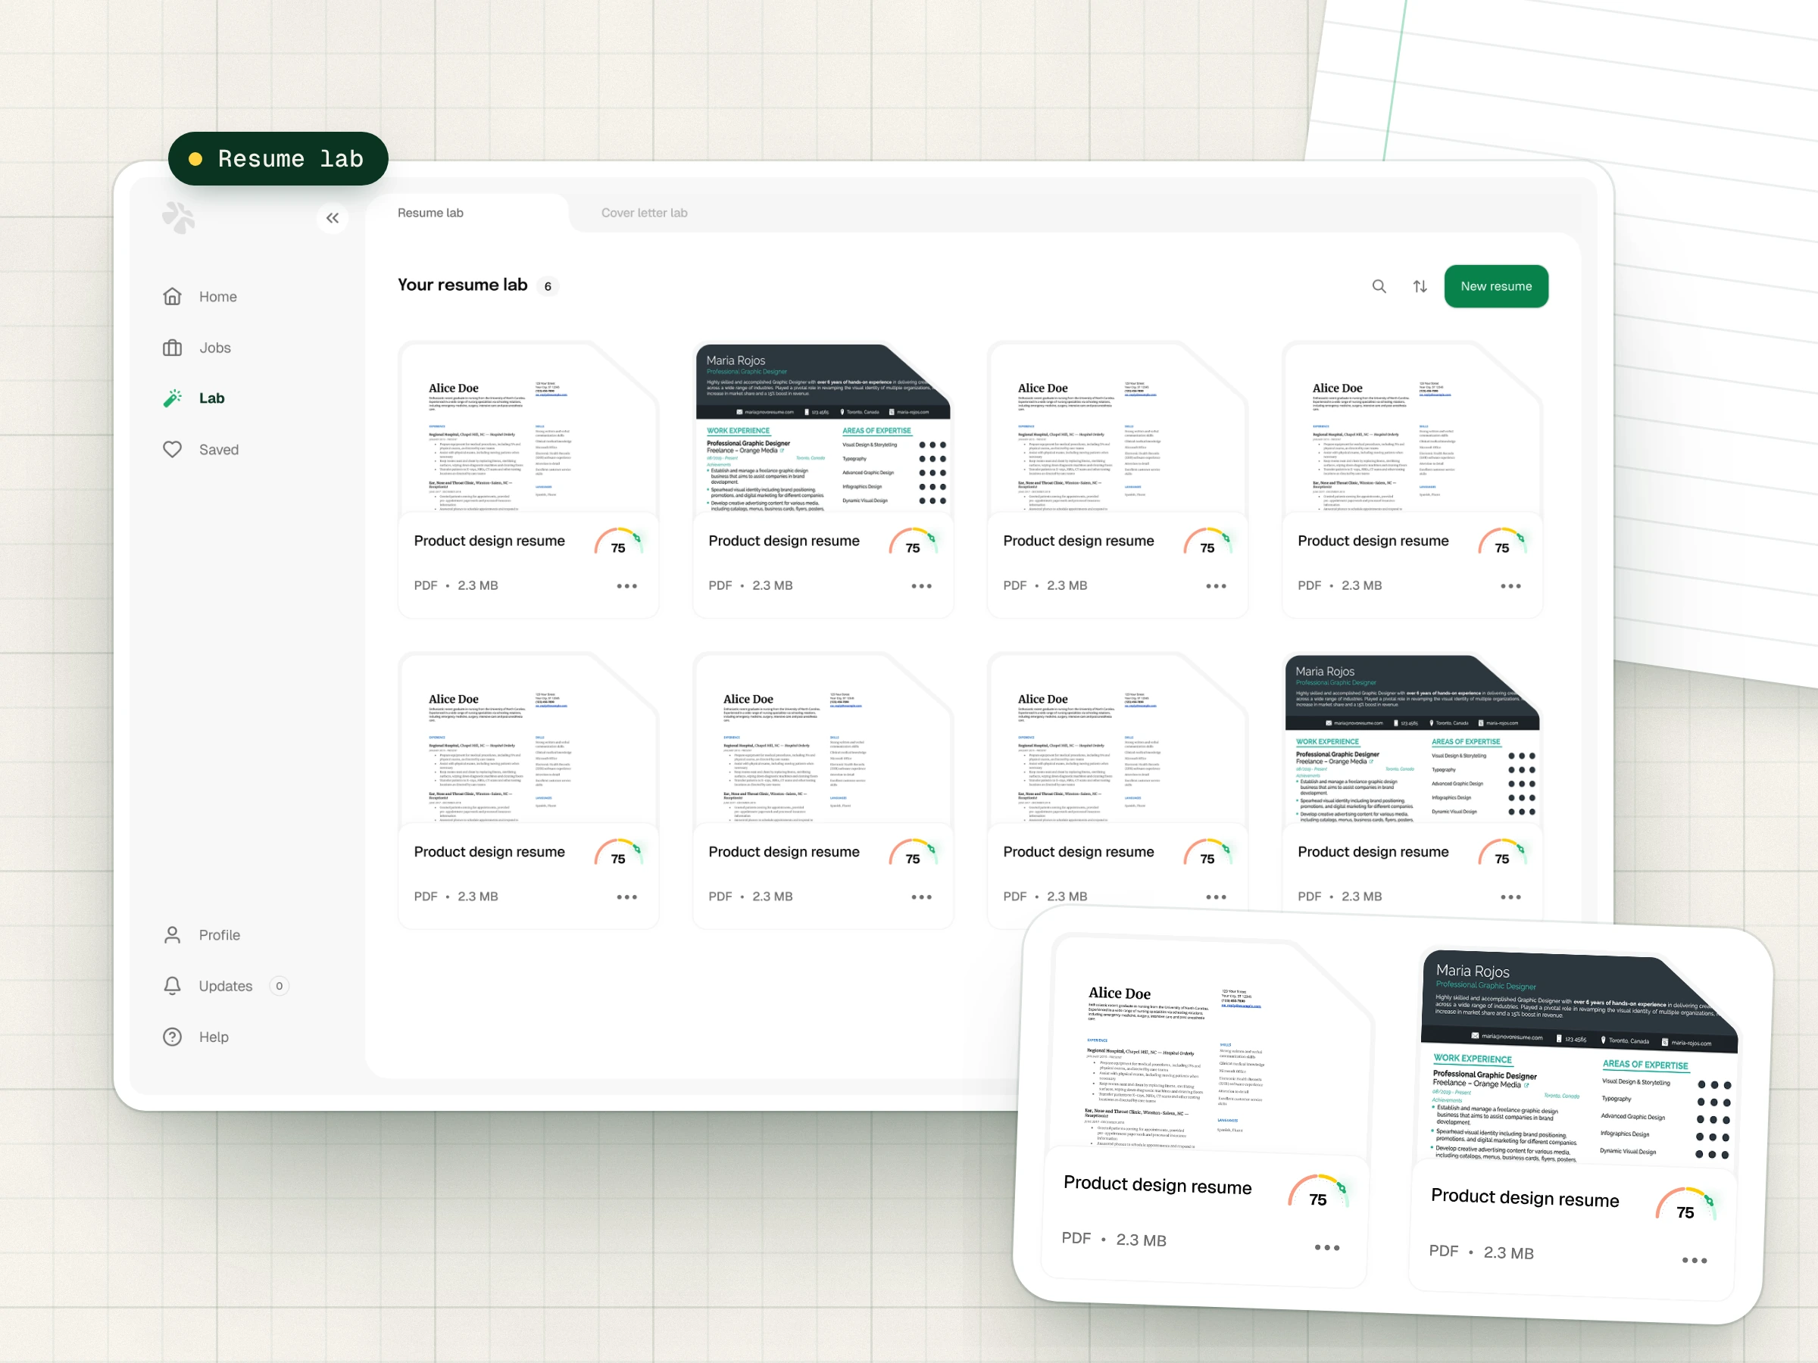Open the first Alice Doe thumbnail in bottom row
The height and width of the screenshot is (1363, 1818).
[529, 739]
